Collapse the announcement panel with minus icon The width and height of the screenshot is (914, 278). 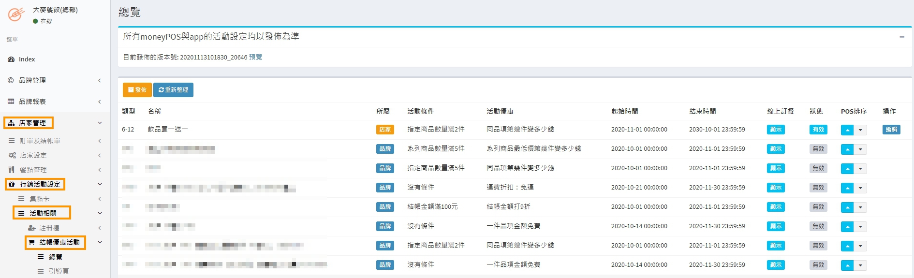click(901, 37)
